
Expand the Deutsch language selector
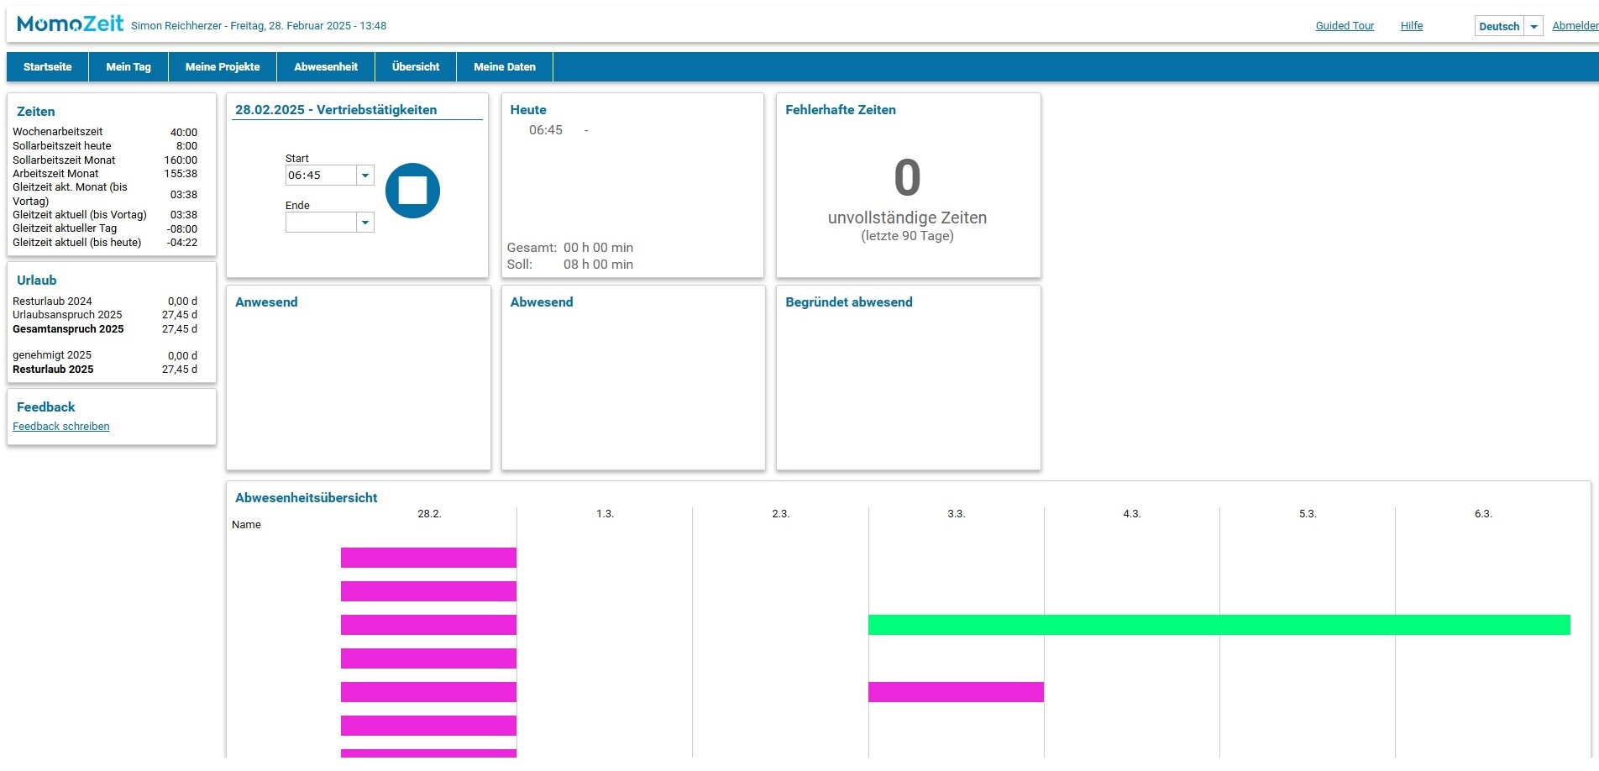coord(1533,27)
